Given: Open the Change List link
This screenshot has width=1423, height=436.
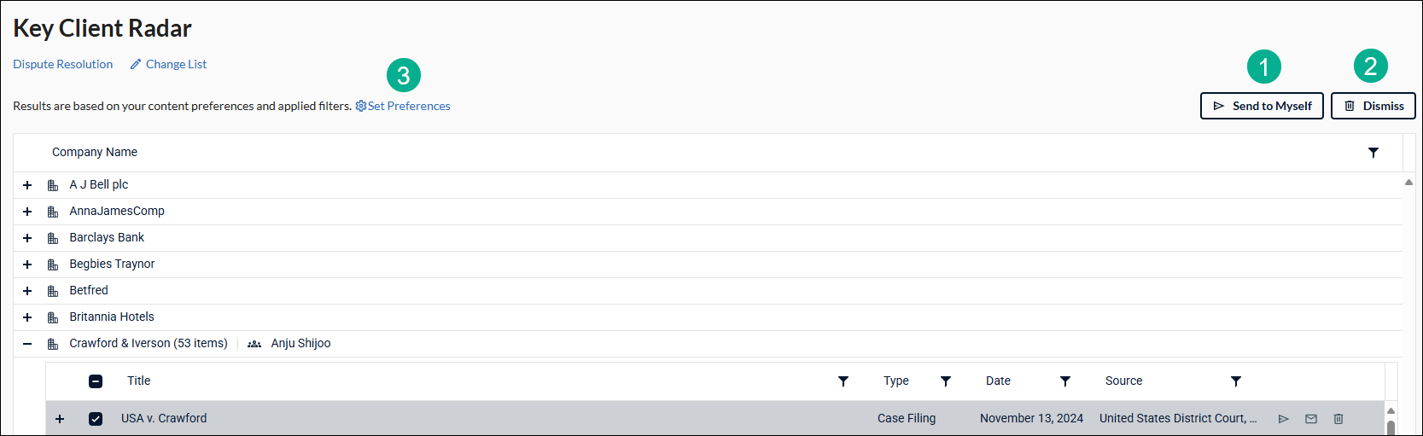Looking at the screenshot, I should pyautogui.click(x=168, y=64).
